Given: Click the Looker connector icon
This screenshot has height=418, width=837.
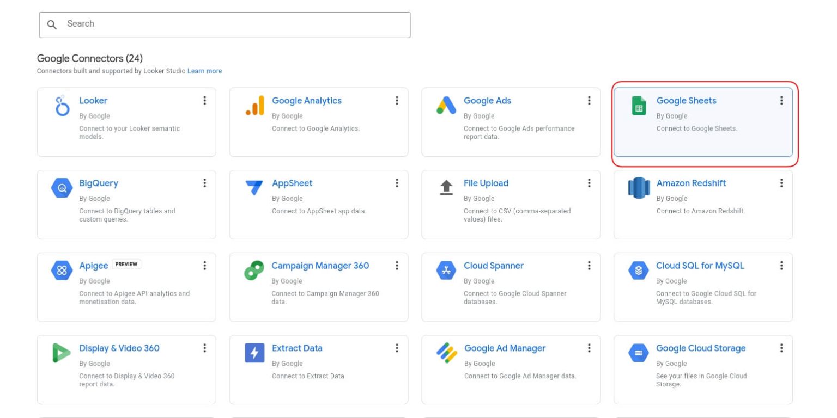Looking at the screenshot, I should pos(62,106).
